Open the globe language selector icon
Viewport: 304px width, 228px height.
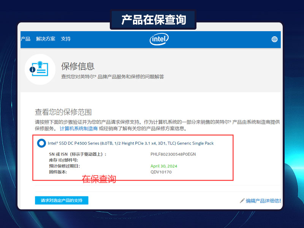point(274,40)
